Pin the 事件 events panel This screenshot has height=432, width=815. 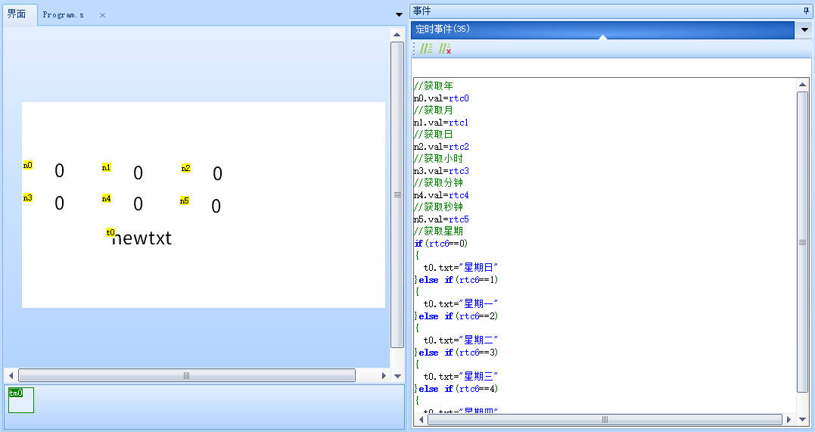click(x=805, y=11)
